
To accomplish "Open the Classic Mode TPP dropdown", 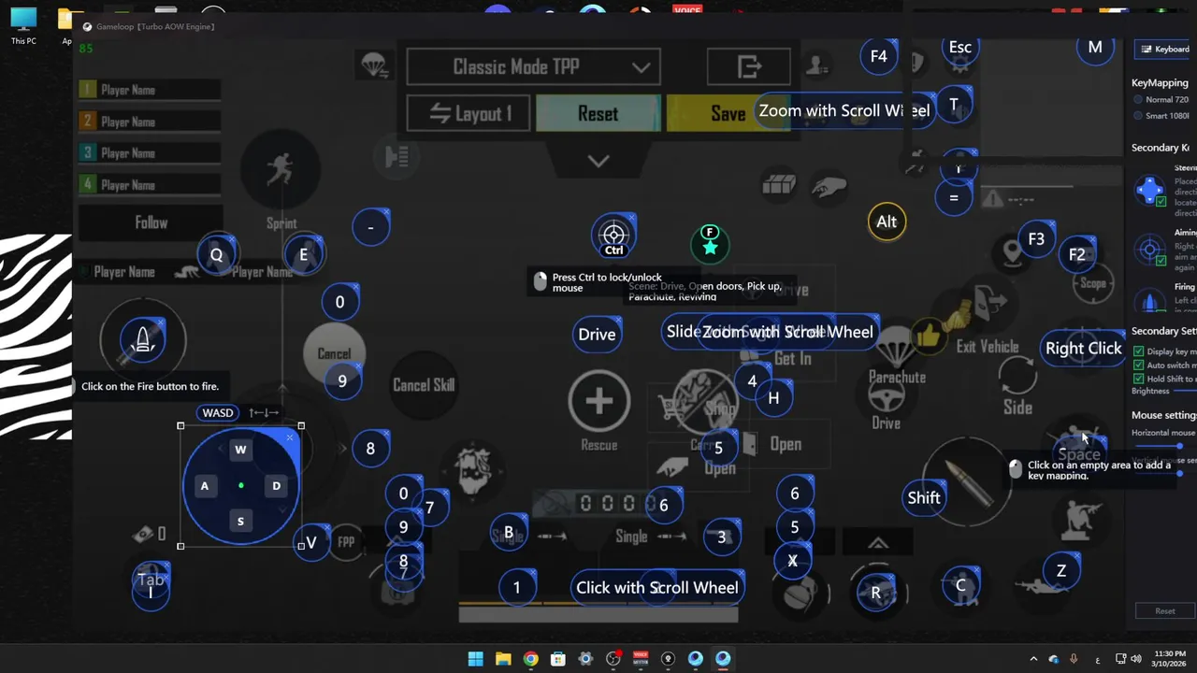I will point(534,67).
